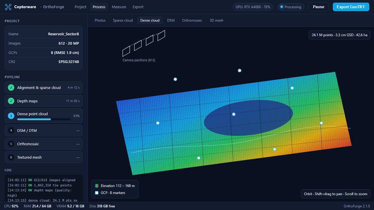
Task: Expand the Orthomosaic pipeline step row
Action: pyautogui.click(x=44, y=144)
